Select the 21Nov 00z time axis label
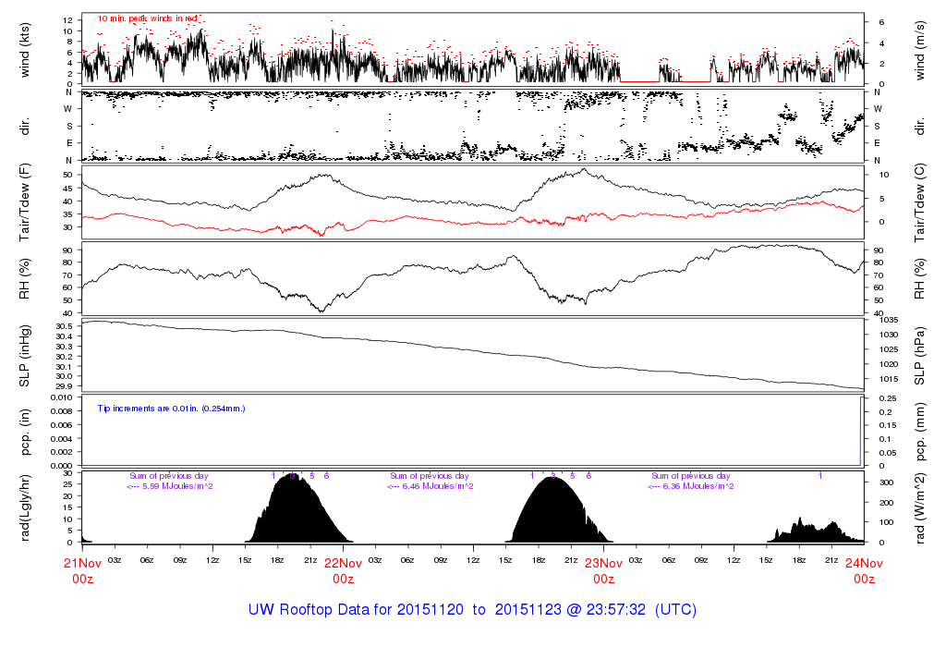 [82, 570]
